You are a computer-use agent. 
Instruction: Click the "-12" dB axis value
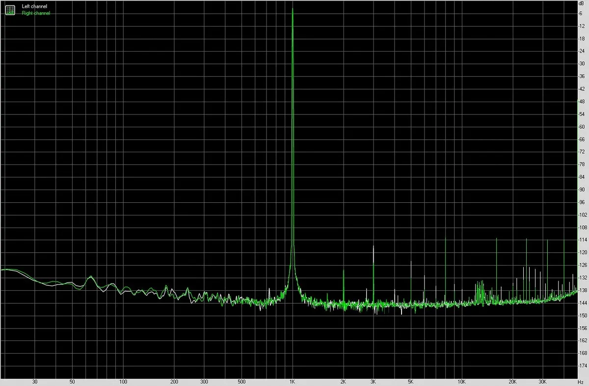[582, 26]
